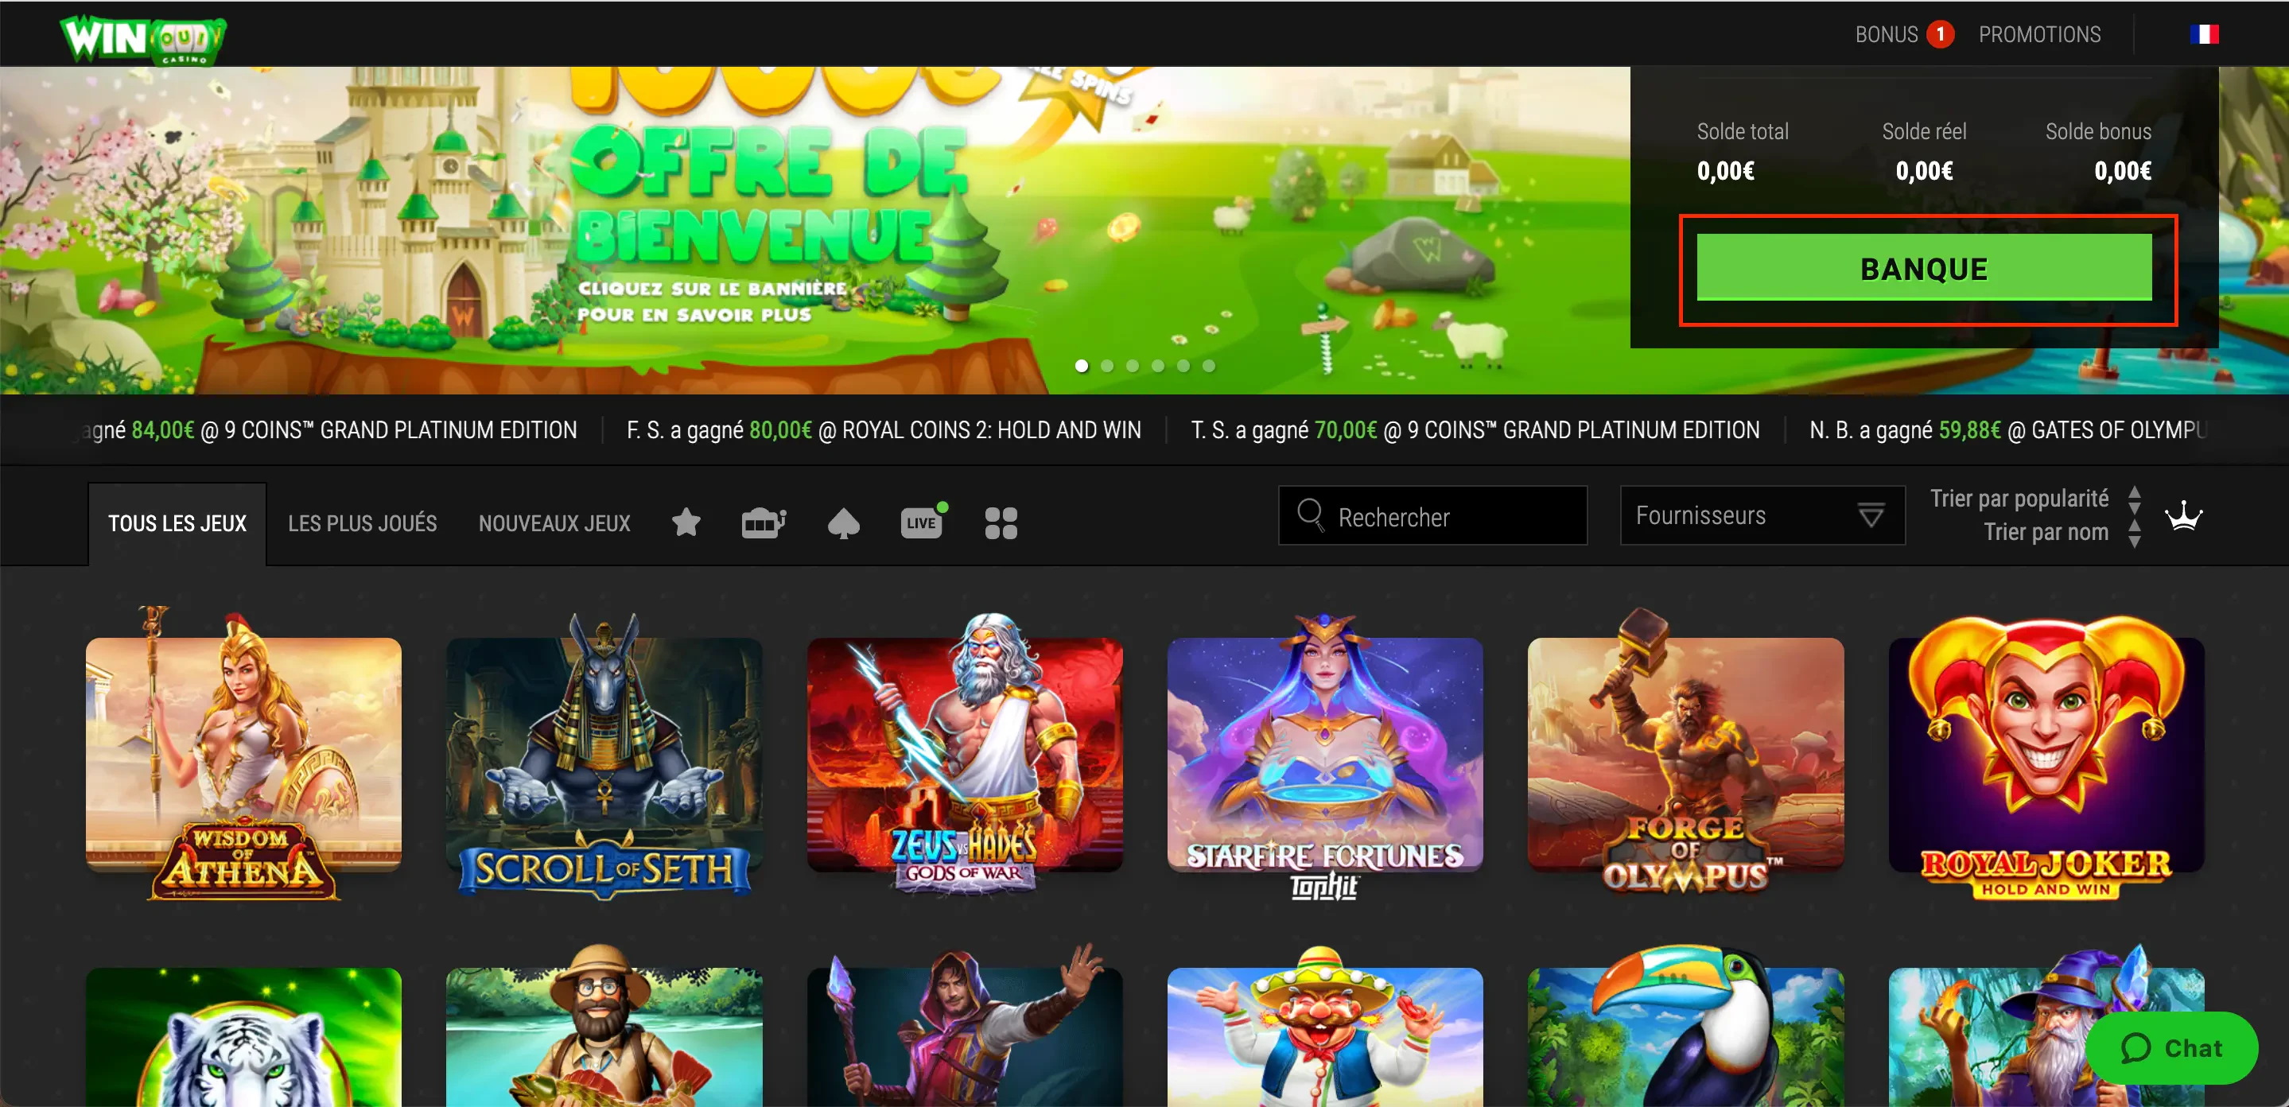The height and width of the screenshot is (1107, 2289).
Task: Click the Solde réel amount
Action: pyautogui.click(x=1924, y=170)
